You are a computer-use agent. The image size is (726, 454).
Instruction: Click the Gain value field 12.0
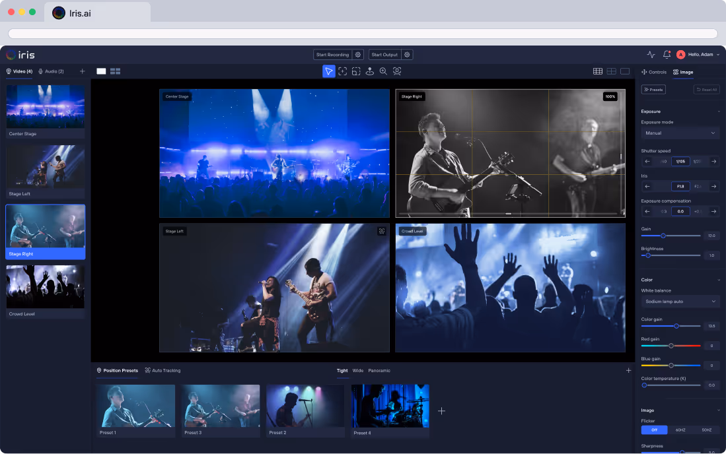pyautogui.click(x=711, y=236)
